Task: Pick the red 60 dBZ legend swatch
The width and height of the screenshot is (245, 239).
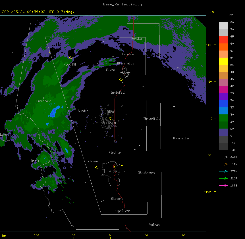Action: tap(223, 40)
